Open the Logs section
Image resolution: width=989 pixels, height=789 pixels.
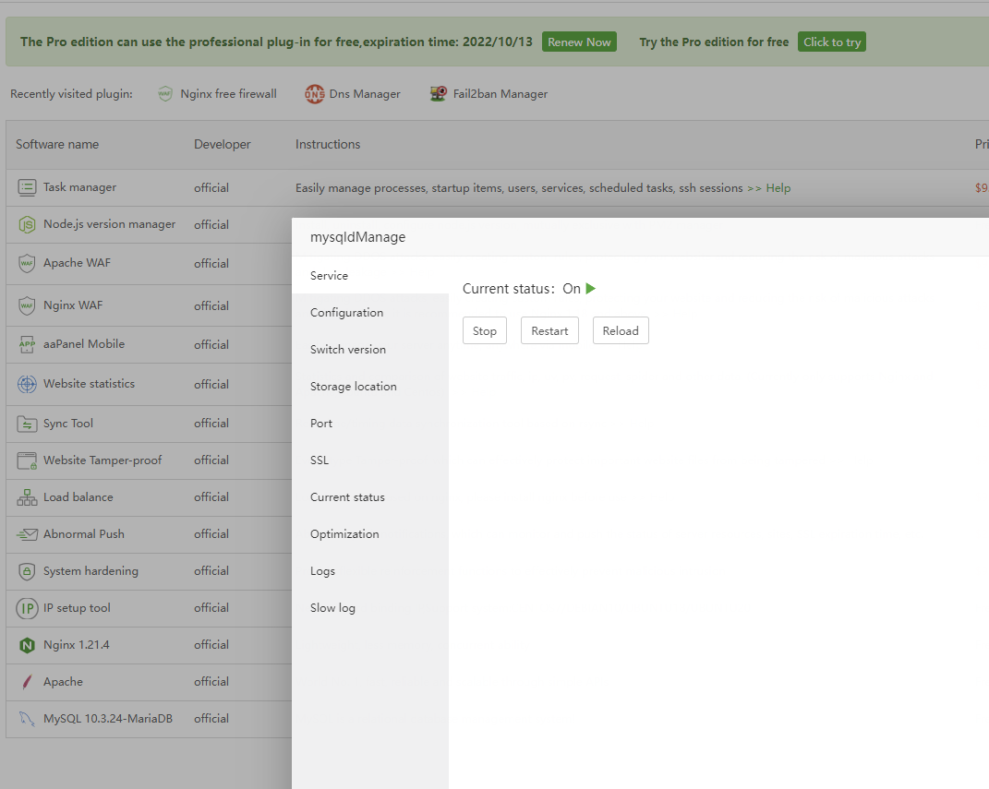322,570
